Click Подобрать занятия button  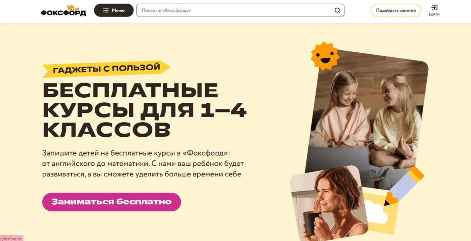[396, 10]
